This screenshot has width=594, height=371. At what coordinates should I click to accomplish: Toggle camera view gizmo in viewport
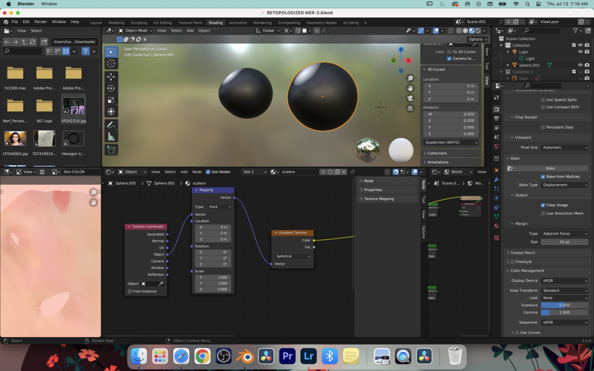[x=410, y=98]
